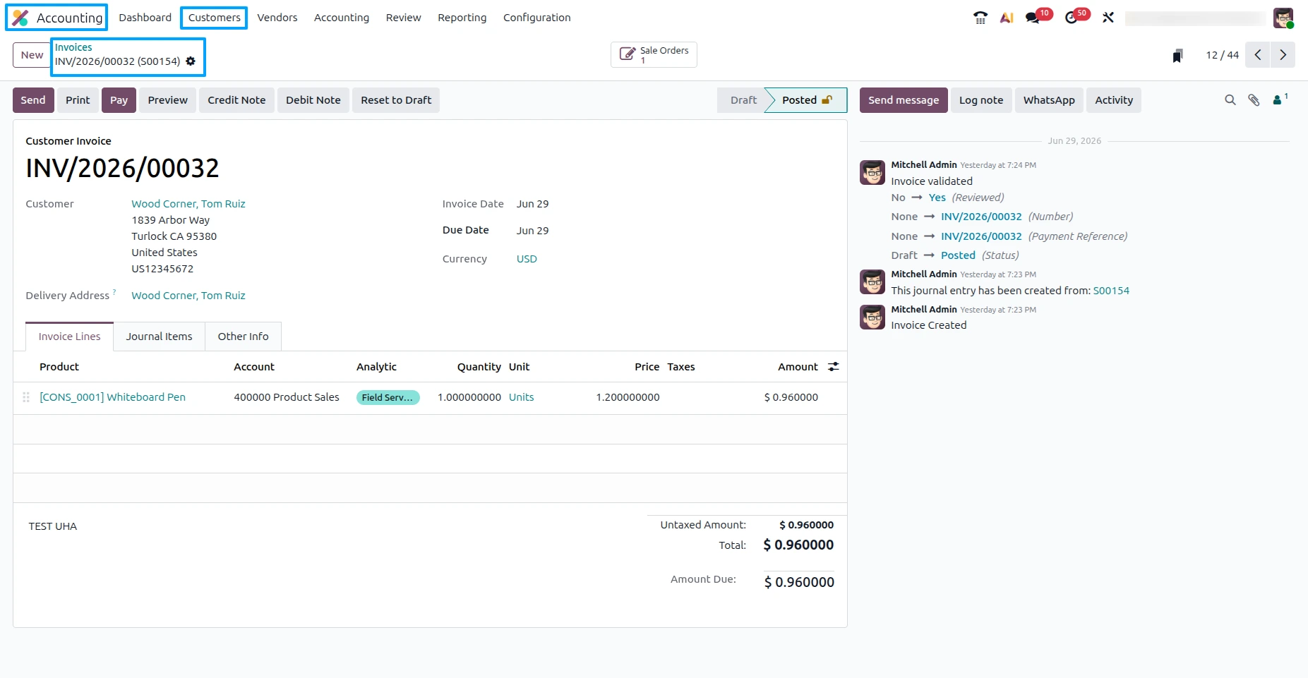Go to previous record arrow
The image size is (1308, 678).
pyautogui.click(x=1258, y=55)
